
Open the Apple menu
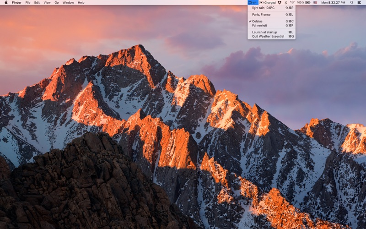point(6,3)
